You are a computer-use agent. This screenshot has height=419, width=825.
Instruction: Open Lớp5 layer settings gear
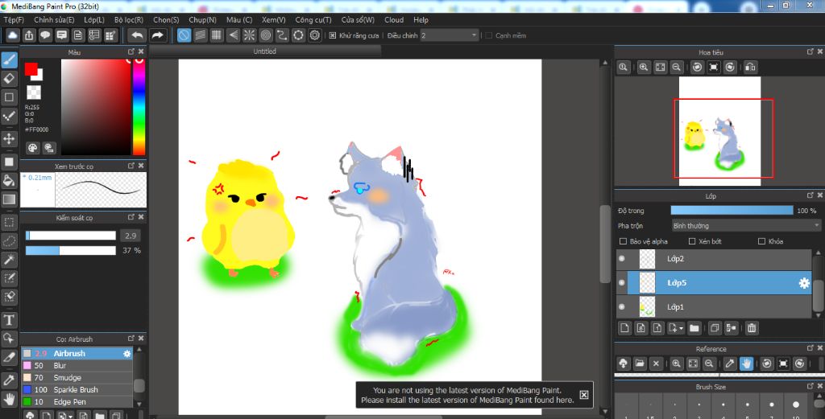click(804, 283)
